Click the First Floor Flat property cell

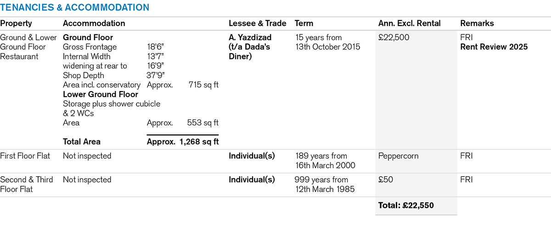[28, 156]
